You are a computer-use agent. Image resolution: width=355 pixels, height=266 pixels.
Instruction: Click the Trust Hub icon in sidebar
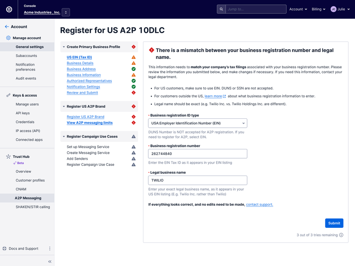[8, 156]
